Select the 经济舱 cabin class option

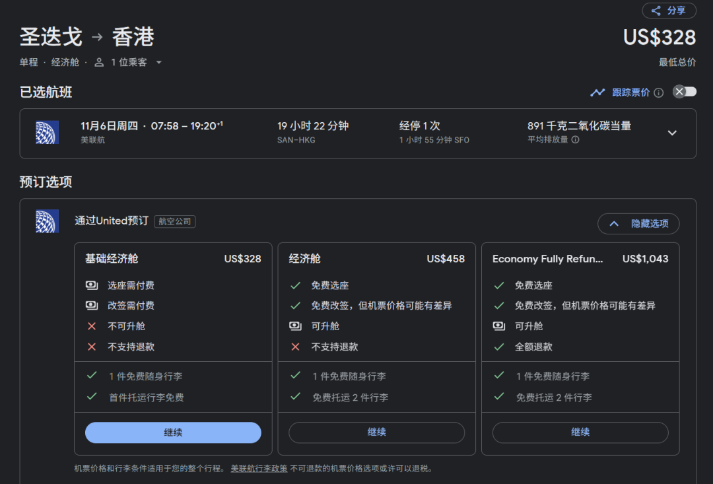tap(65, 62)
